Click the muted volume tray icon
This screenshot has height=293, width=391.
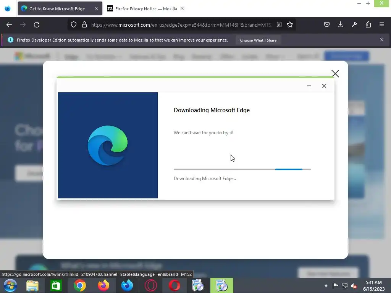[354, 285]
